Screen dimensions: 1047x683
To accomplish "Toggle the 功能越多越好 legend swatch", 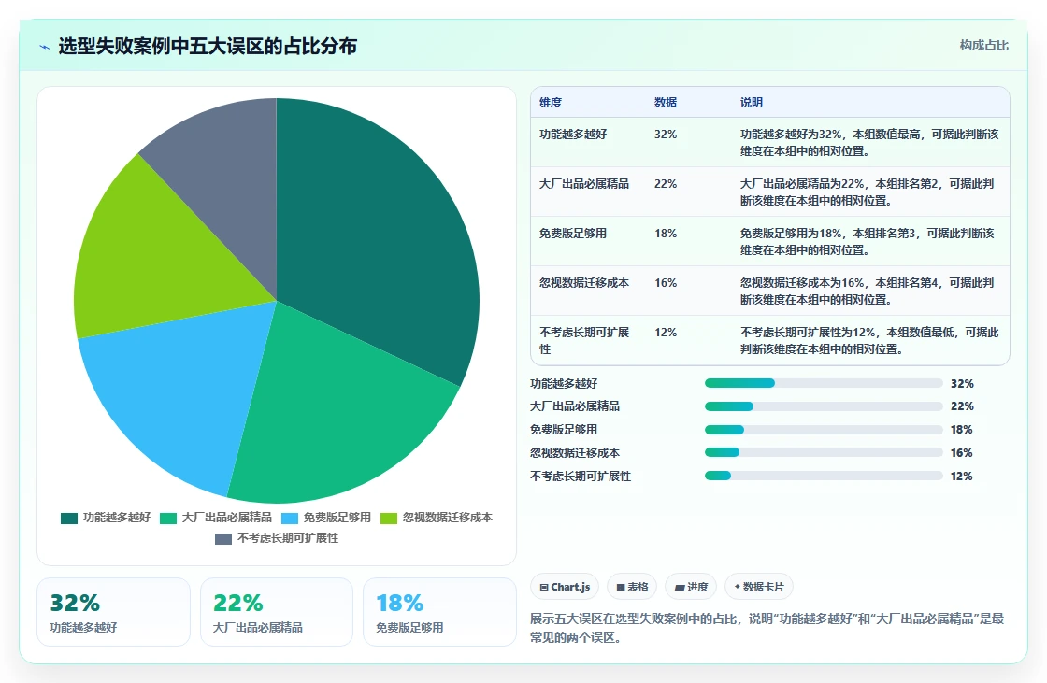I will coord(69,519).
